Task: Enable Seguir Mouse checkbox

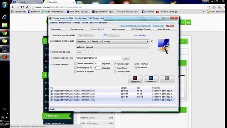Action: click(115, 68)
